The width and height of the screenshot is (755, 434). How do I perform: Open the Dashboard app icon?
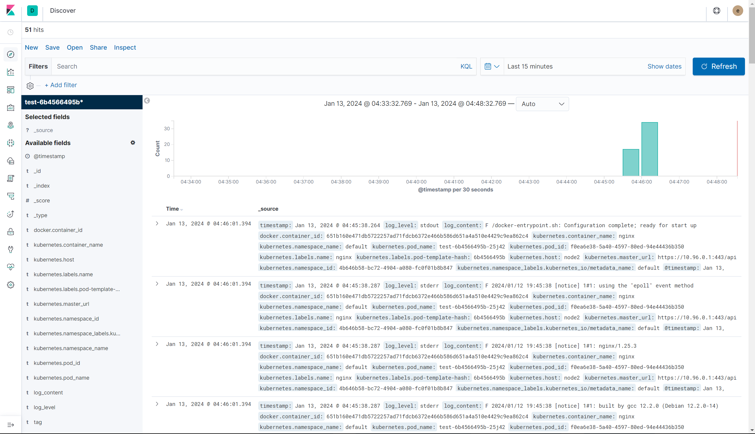pos(11,90)
